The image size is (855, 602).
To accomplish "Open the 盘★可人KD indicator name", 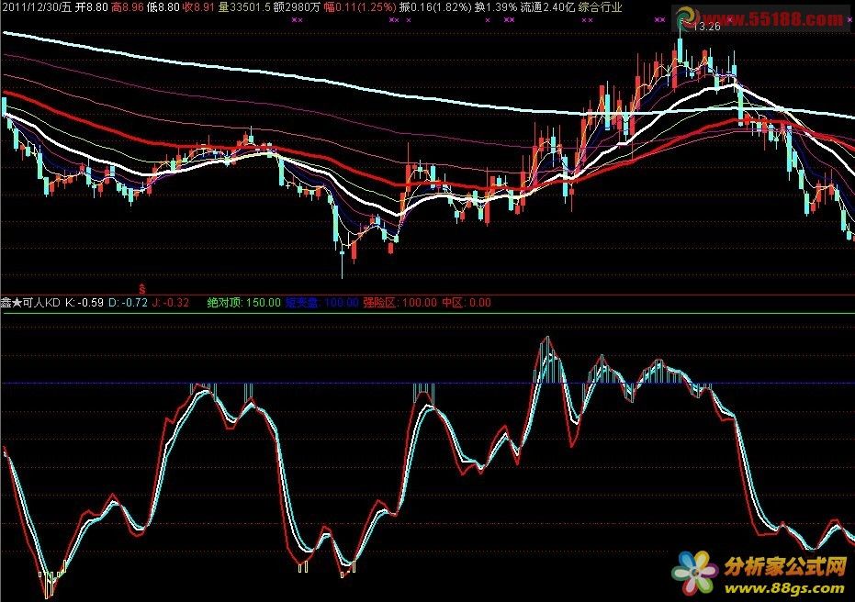I will pyautogui.click(x=30, y=302).
